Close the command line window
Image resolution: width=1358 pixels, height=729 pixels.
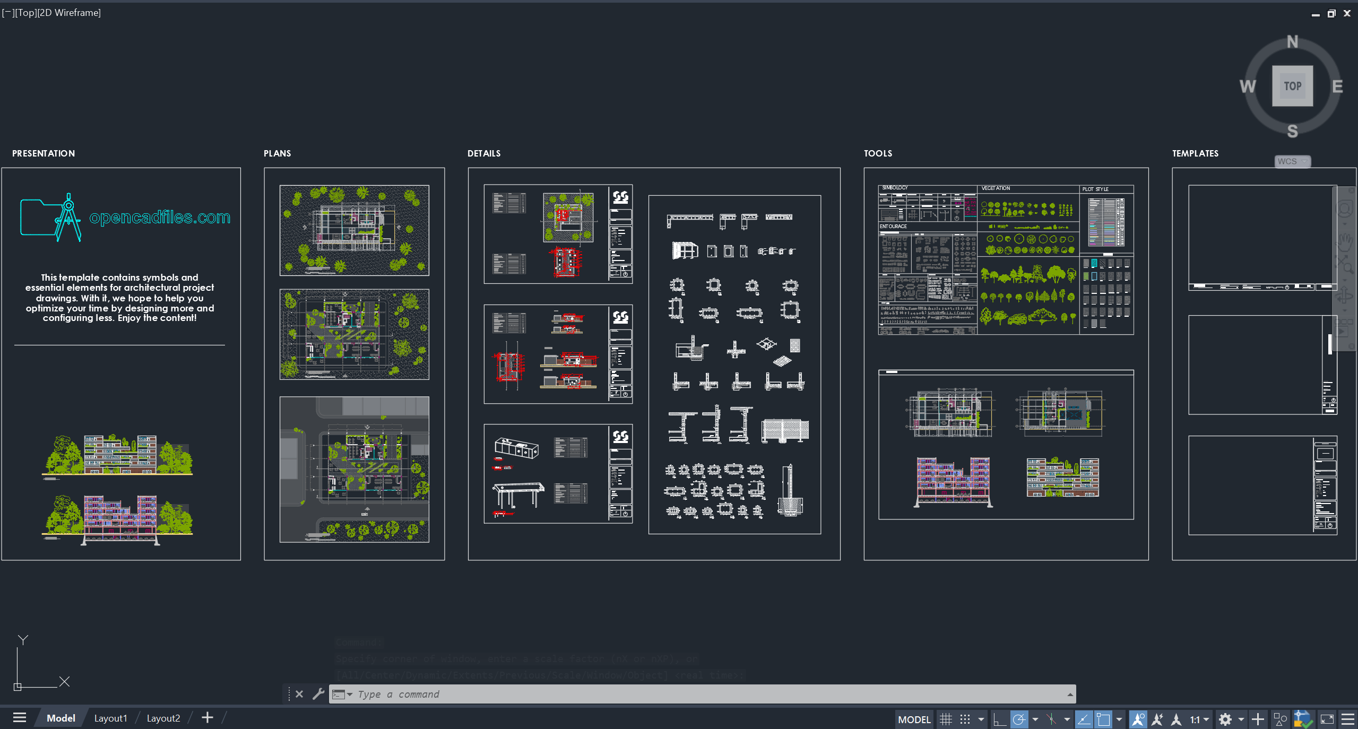point(299,694)
